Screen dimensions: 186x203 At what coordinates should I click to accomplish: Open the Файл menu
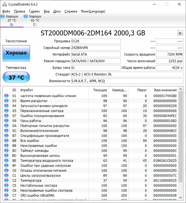(6, 11)
